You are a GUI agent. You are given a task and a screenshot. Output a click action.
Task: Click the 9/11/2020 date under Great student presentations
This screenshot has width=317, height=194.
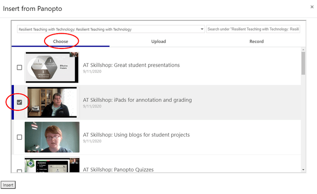[92, 71]
